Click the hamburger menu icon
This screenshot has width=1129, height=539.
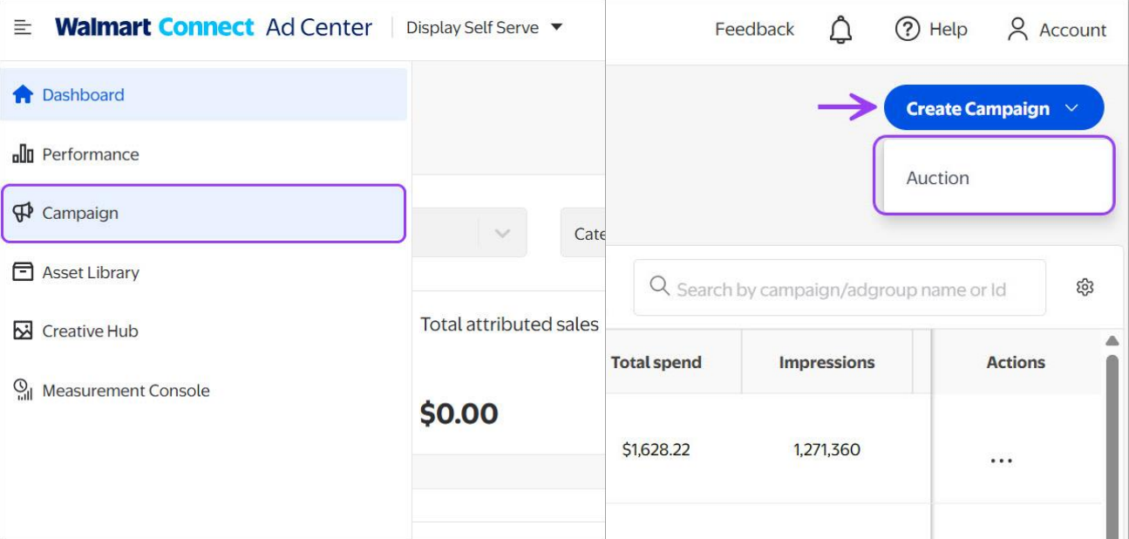(x=24, y=28)
